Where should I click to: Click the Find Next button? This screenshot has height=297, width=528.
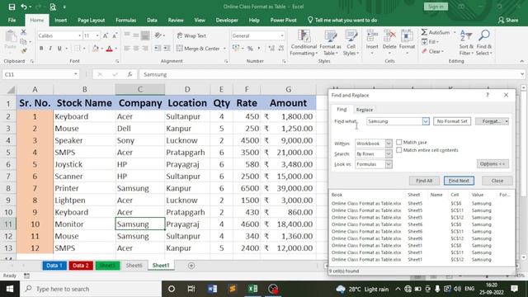point(459,181)
